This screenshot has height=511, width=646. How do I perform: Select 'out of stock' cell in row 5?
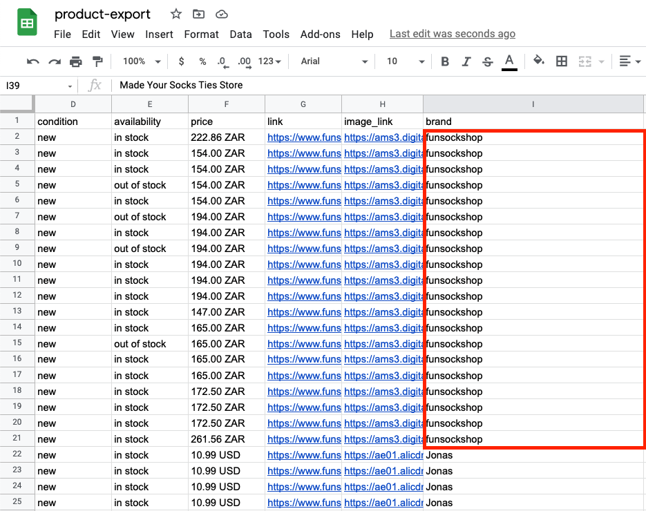150,185
